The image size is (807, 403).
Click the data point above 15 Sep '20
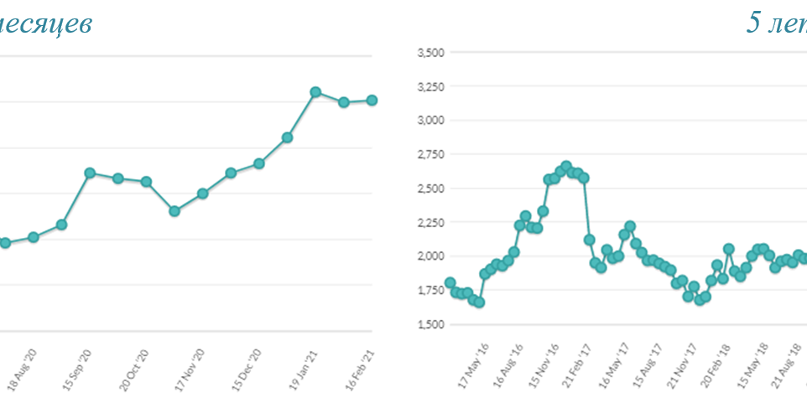pyautogui.click(x=90, y=173)
